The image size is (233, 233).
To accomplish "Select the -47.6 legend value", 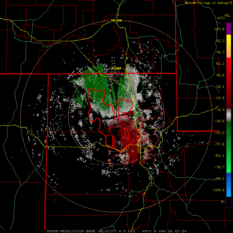I will pos(219,144).
